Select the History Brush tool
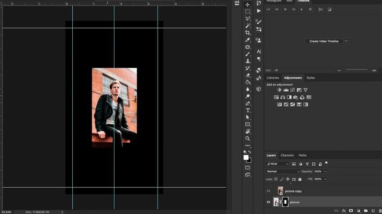382x214 pixels. coord(248,68)
